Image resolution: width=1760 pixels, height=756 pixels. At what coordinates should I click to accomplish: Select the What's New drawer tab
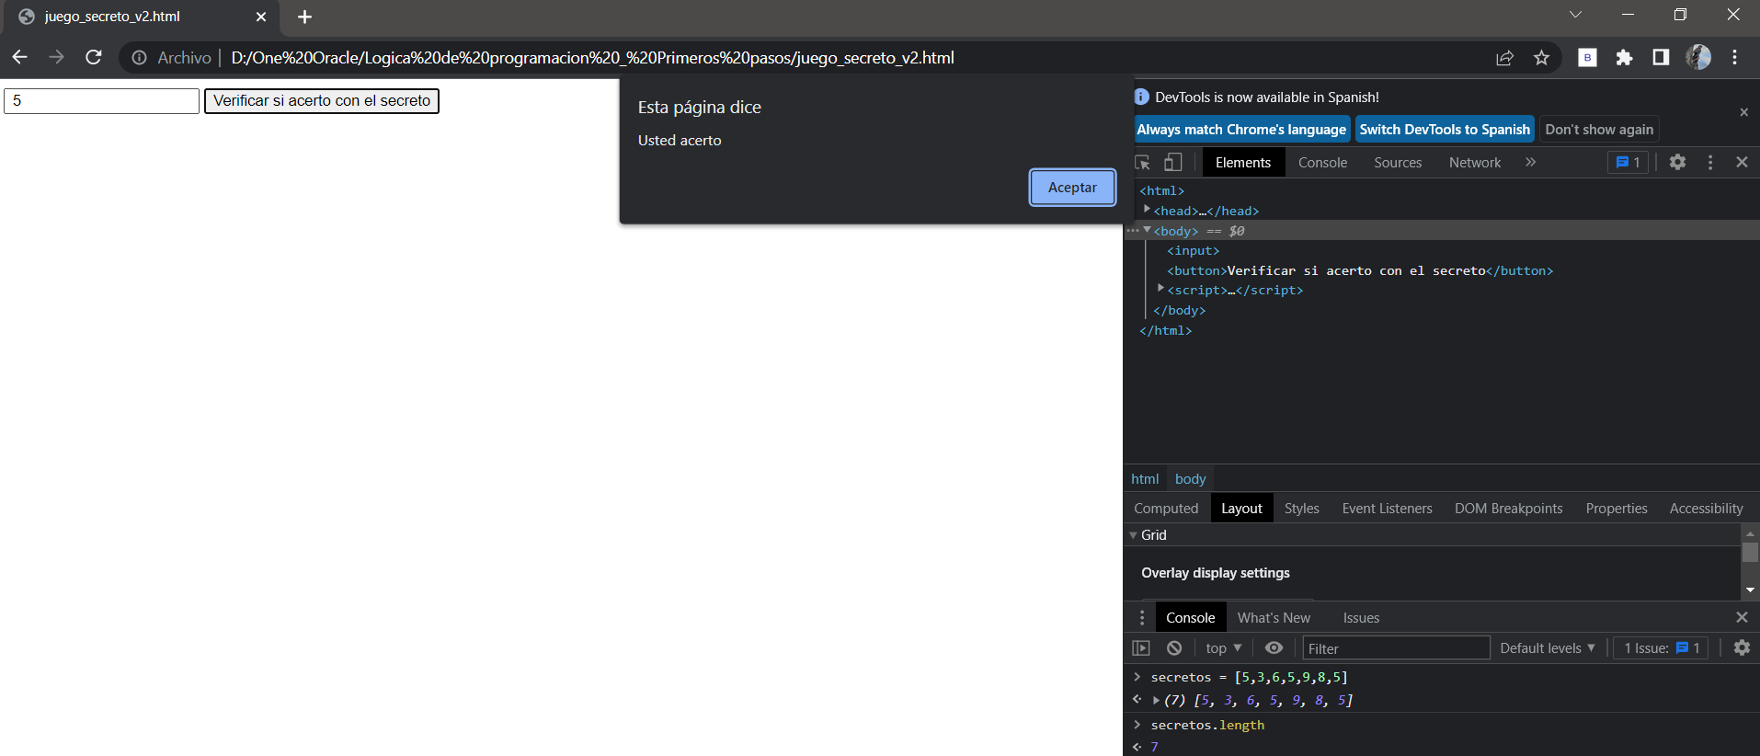point(1274,617)
